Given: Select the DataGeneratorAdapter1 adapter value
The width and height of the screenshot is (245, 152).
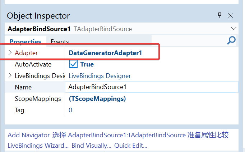Looking at the screenshot, I should [105, 53].
